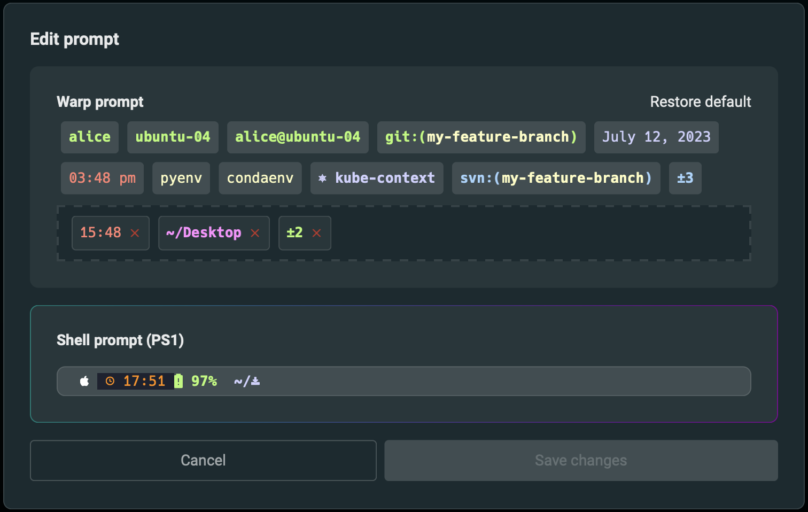Click the clock icon beside 17:51
The height and width of the screenshot is (512, 808).
(x=110, y=381)
